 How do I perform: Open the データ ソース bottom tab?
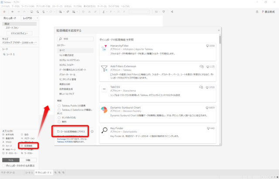click(8, 172)
